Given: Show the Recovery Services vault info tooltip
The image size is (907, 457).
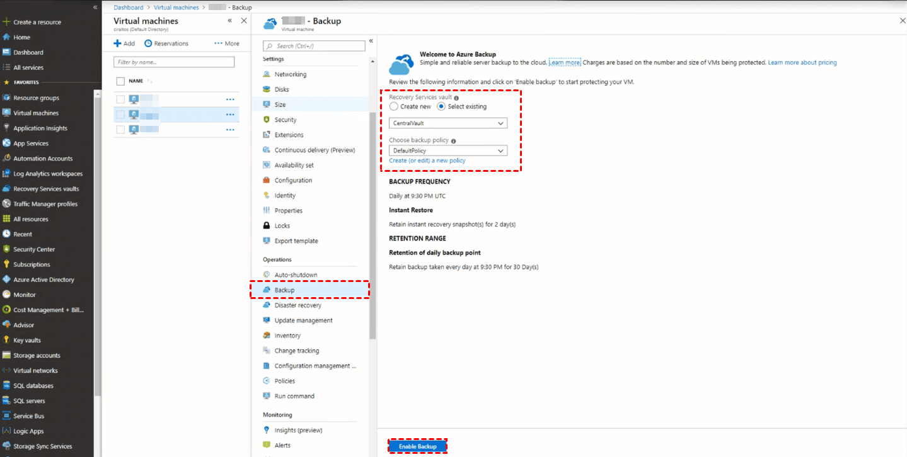Looking at the screenshot, I should 456,98.
